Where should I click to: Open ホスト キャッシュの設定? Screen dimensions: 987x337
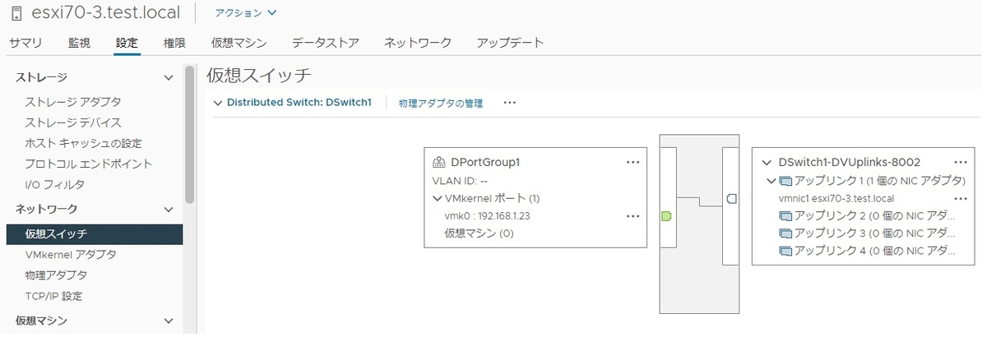83,143
